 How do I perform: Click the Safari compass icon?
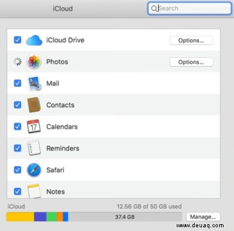pos(34,170)
